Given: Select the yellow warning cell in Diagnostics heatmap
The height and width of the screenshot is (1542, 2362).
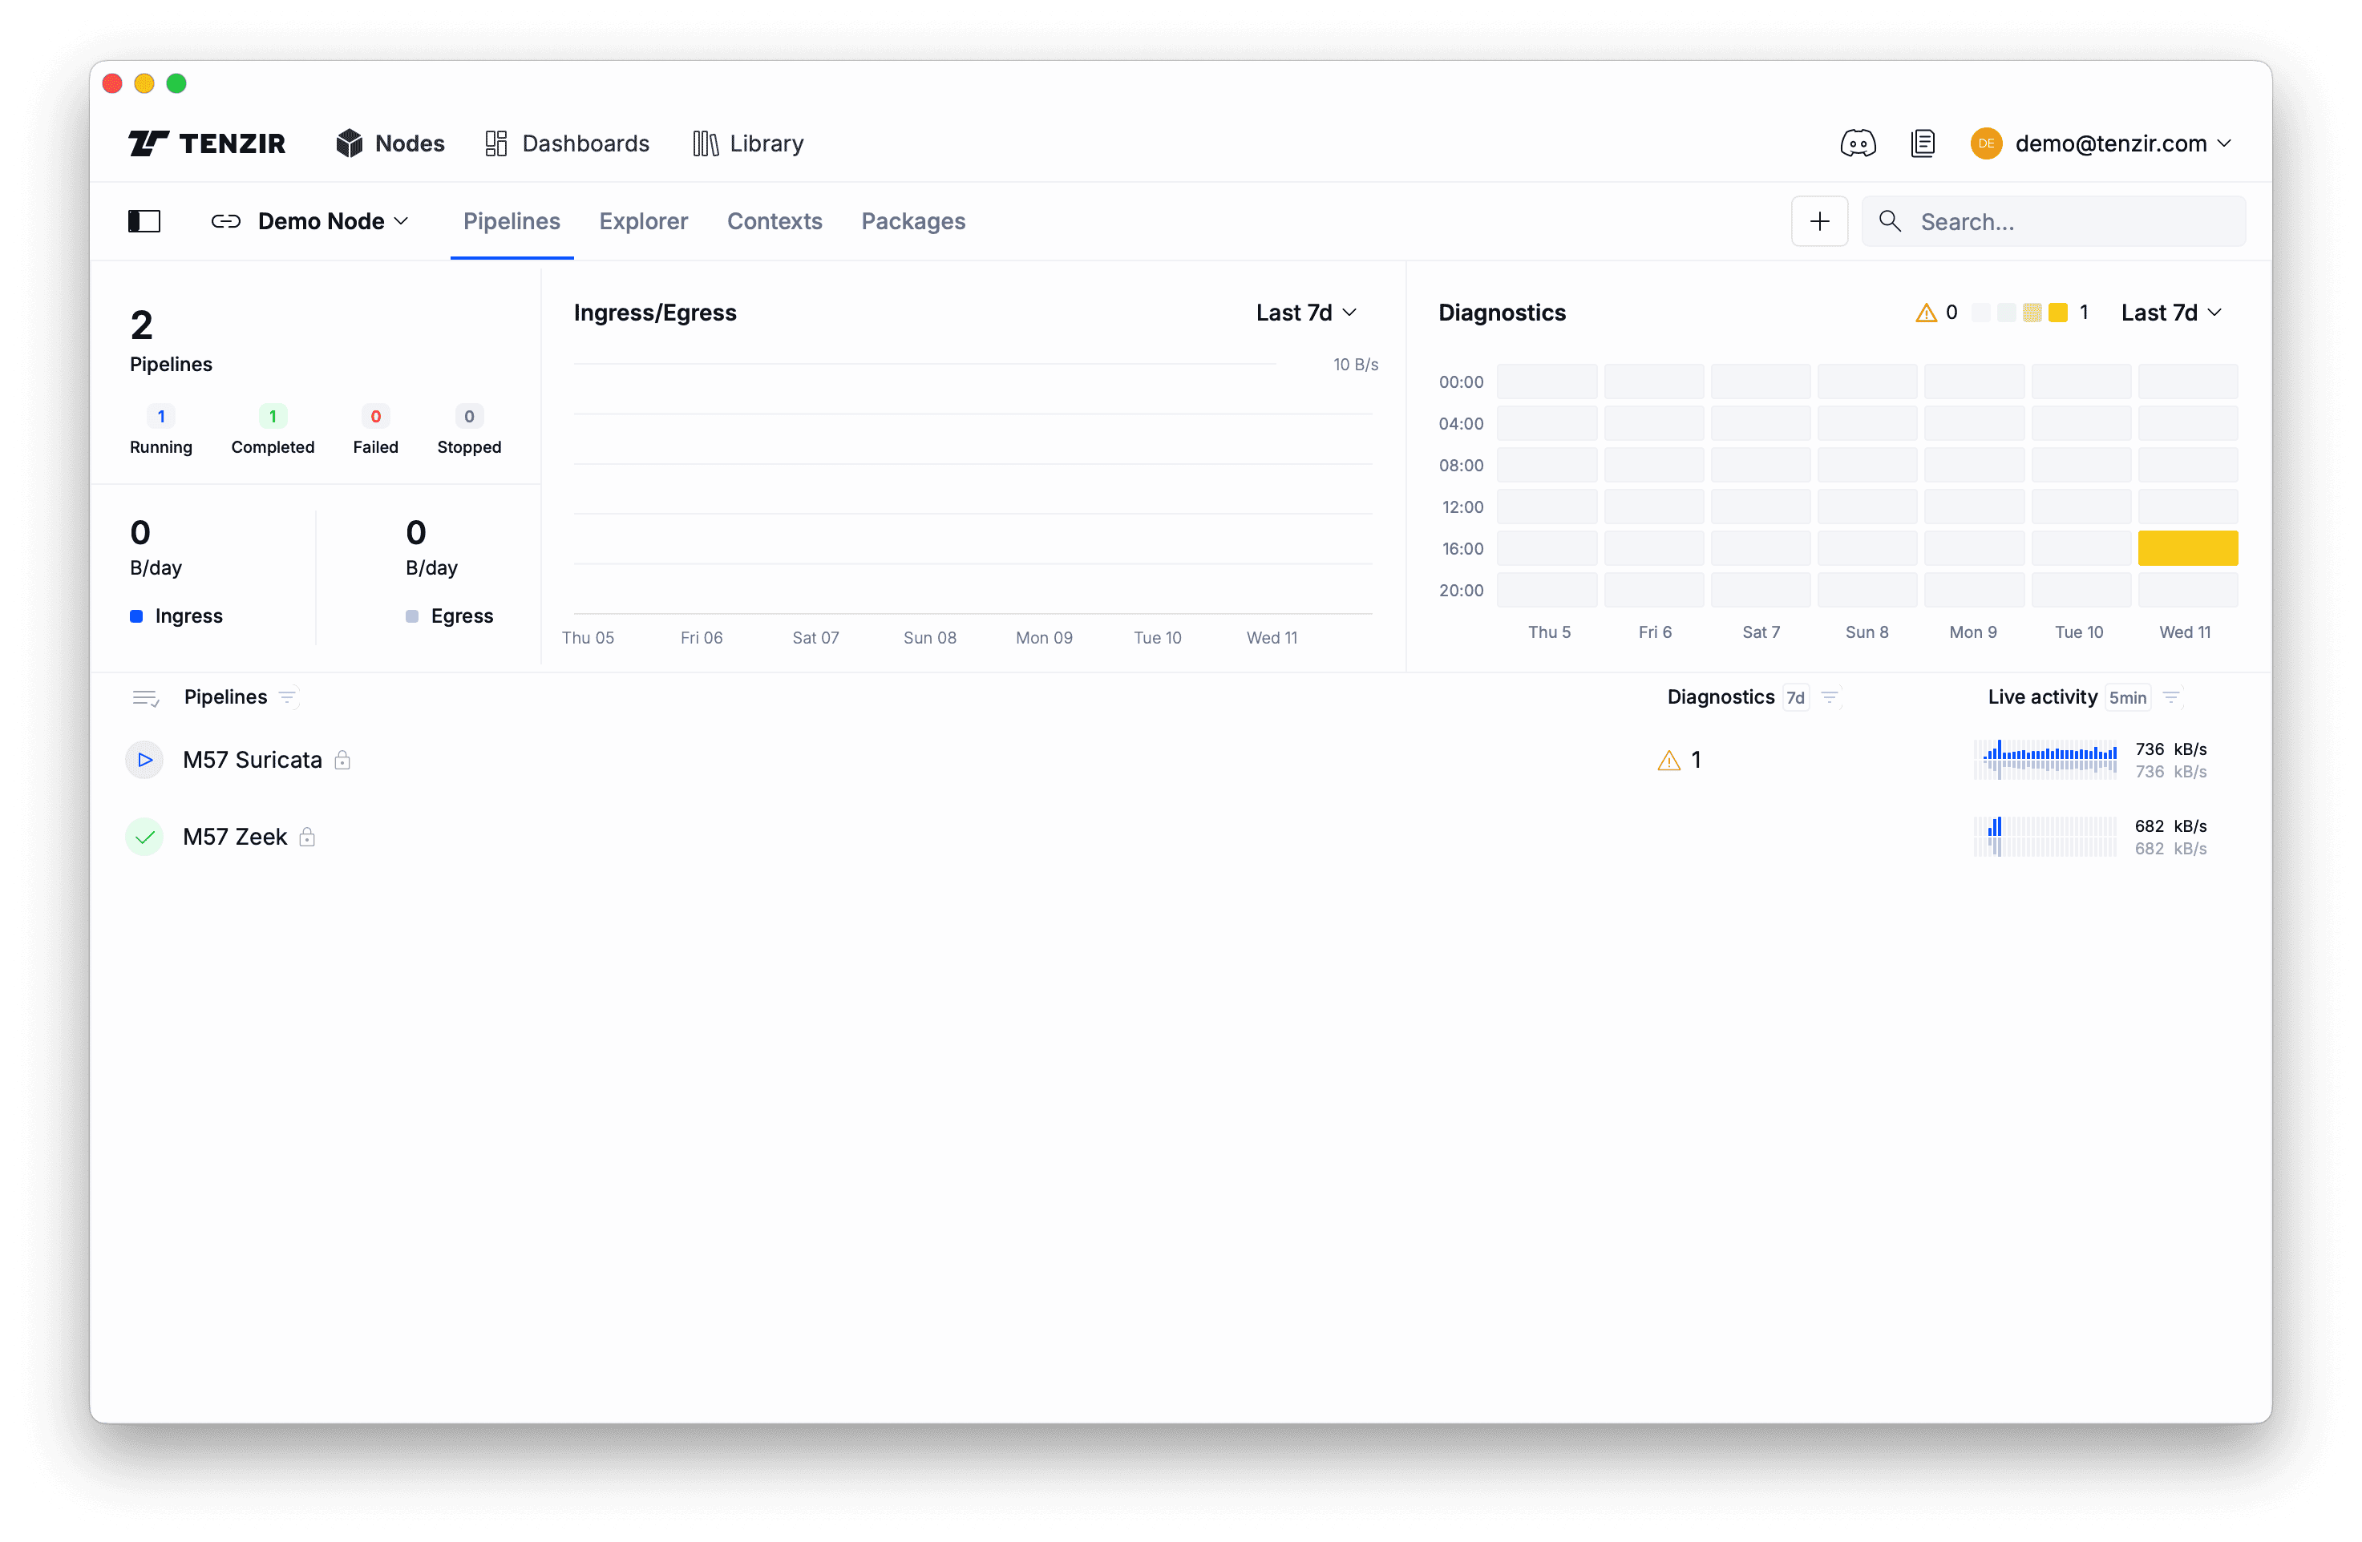Looking at the screenshot, I should [2187, 547].
